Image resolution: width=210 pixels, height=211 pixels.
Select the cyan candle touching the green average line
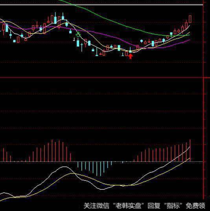point(171,34)
